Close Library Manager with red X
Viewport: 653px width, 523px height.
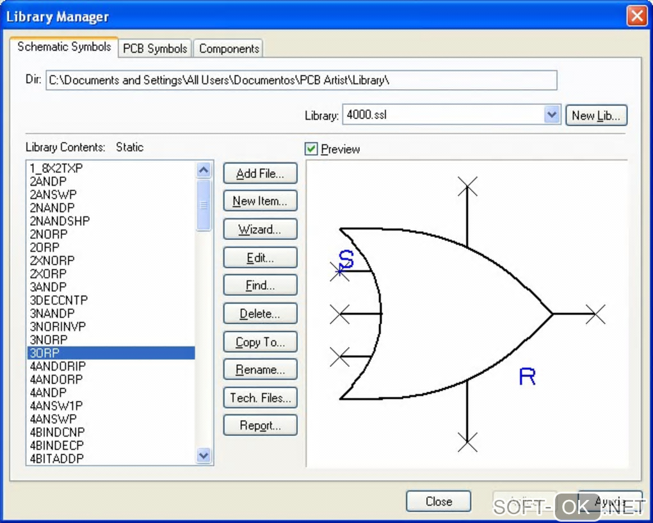pos(637,16)
